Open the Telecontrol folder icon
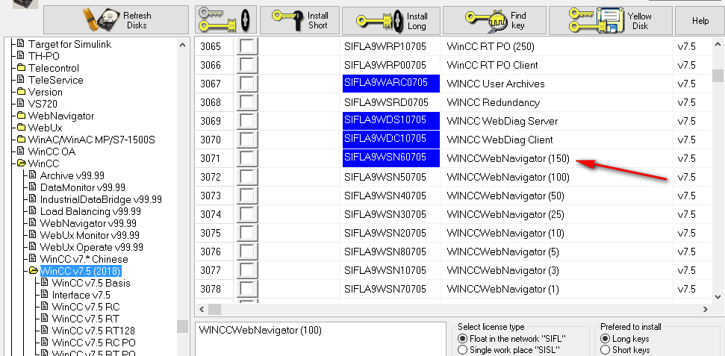Viewport: 725px width, 356px height. (x=20, y=68)
